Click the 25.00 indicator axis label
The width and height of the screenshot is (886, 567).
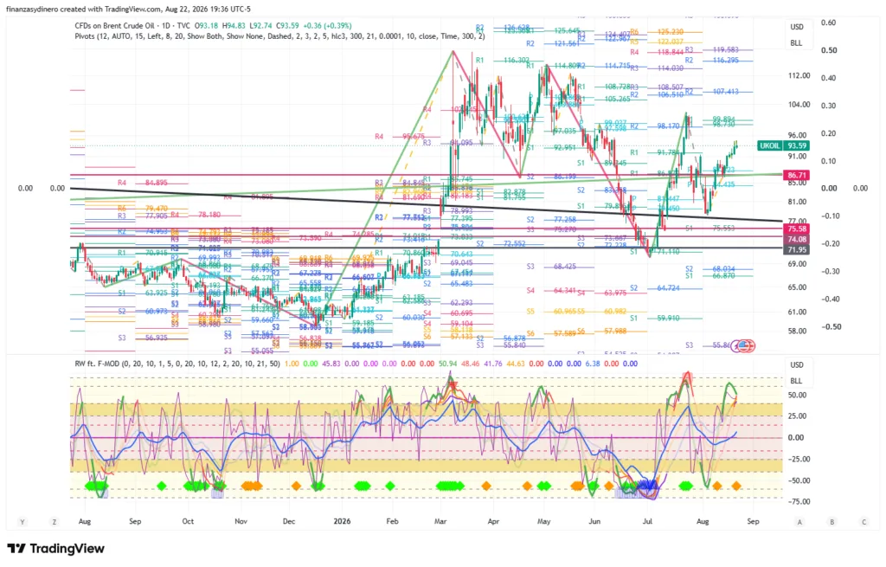click(799, 416)
